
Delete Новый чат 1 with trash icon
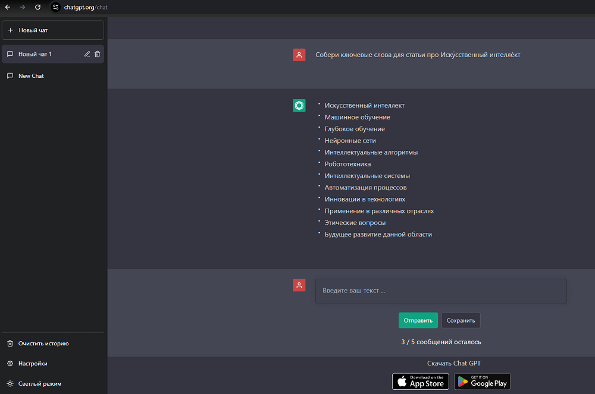(98, 54)
